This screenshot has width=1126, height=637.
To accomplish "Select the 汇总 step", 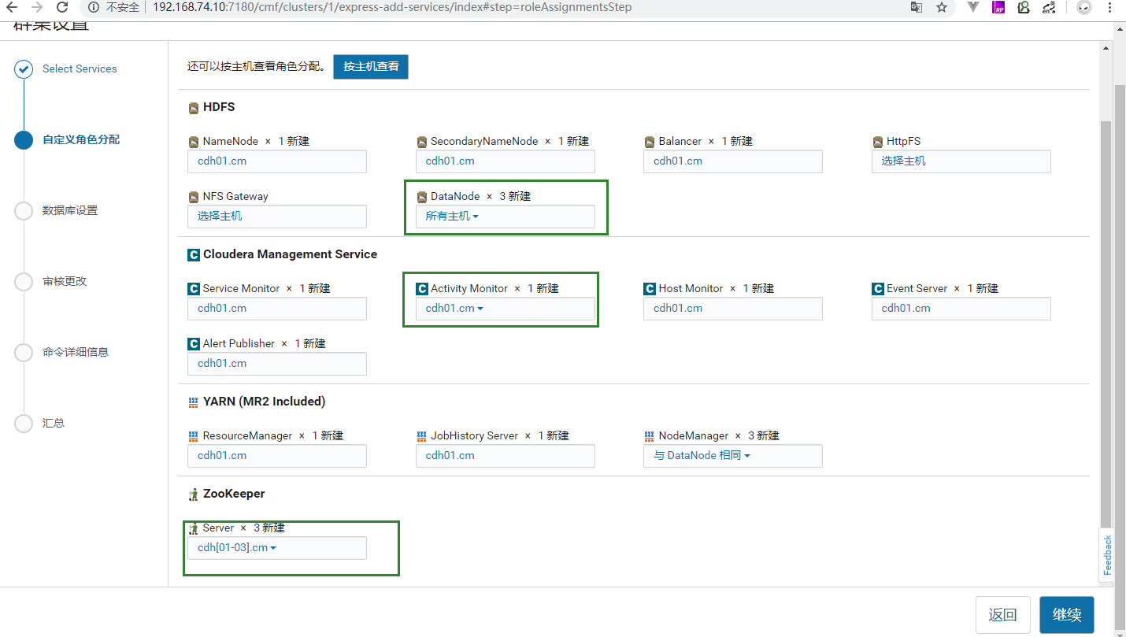I will [54, 424].
